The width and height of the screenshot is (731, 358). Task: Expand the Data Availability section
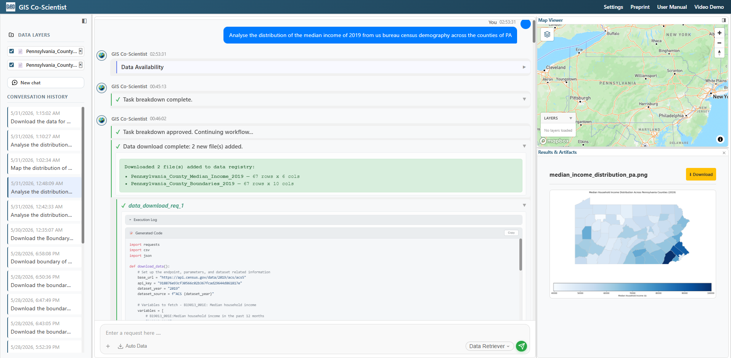[x=323, y=67]
